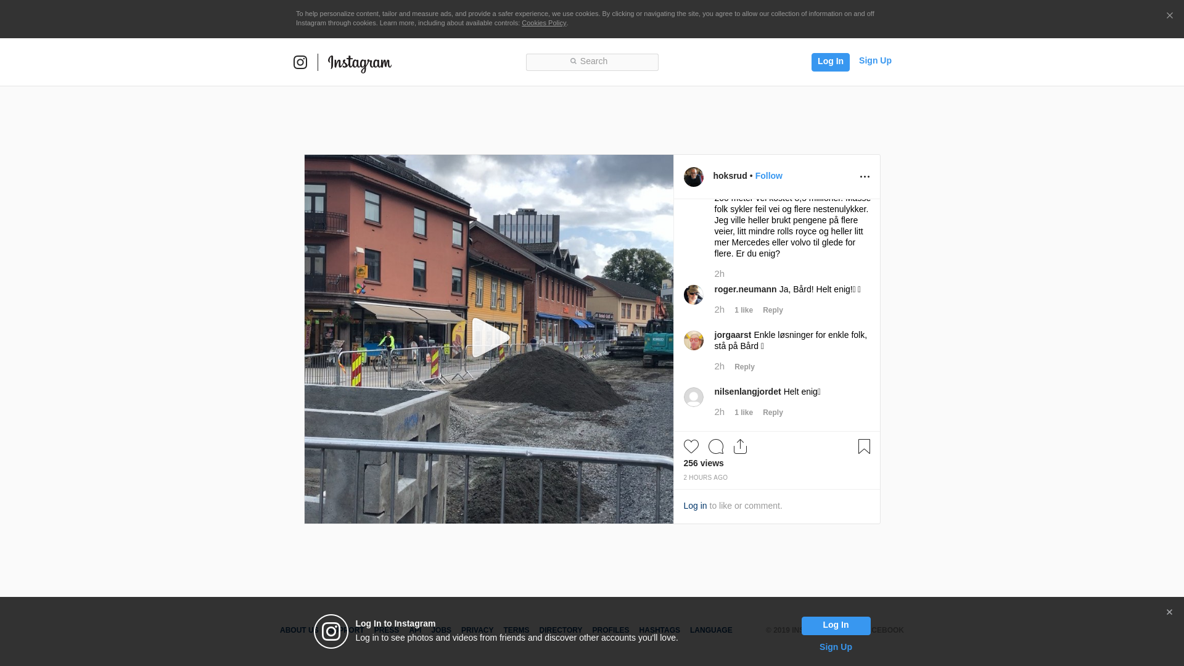Reply to jorgaarst comment
This screenshot has height=666, width=1184.
pyautogui.click(x=744, y=367)
